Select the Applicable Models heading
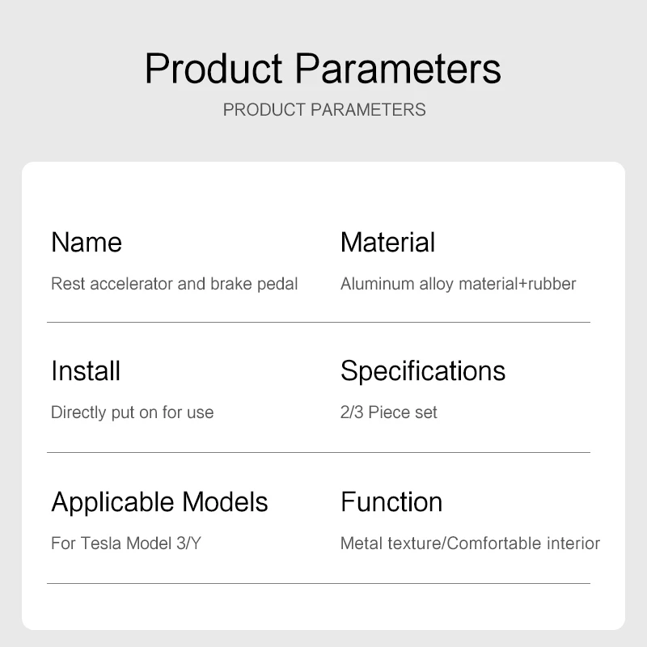Viewport: 647px width, 647px height. 159,502
